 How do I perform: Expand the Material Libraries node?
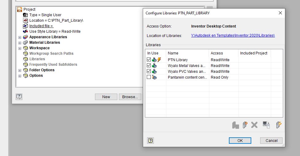[20, 43]
